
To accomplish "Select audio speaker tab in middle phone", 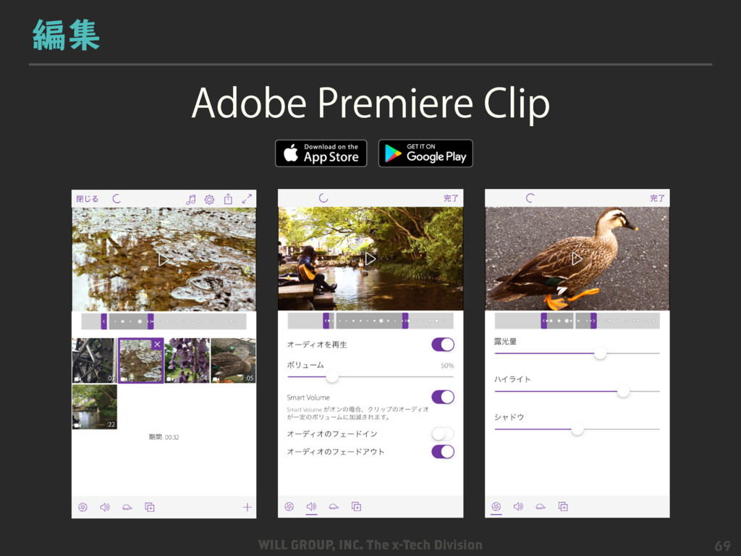I will point(311,507).
